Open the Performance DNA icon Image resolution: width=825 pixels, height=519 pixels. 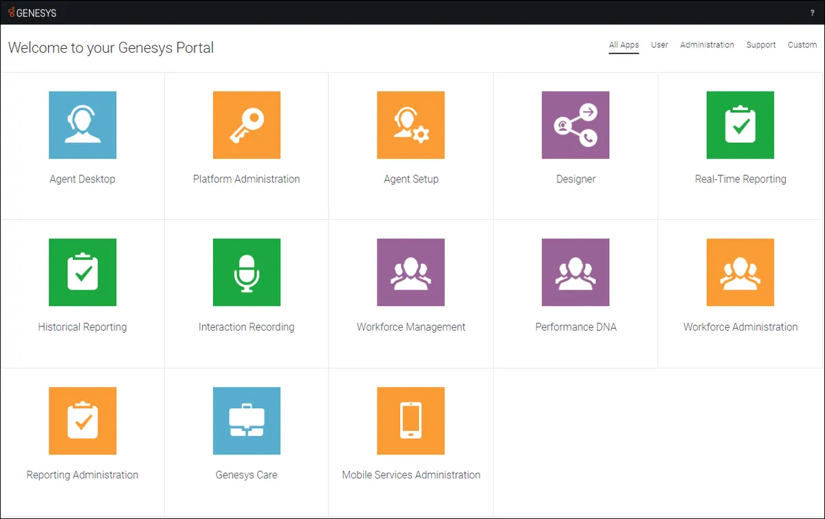point(575,272)
